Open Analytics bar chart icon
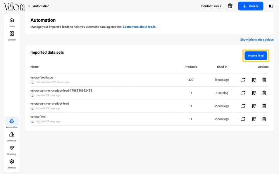279x174 pixels. coord(12,135)
